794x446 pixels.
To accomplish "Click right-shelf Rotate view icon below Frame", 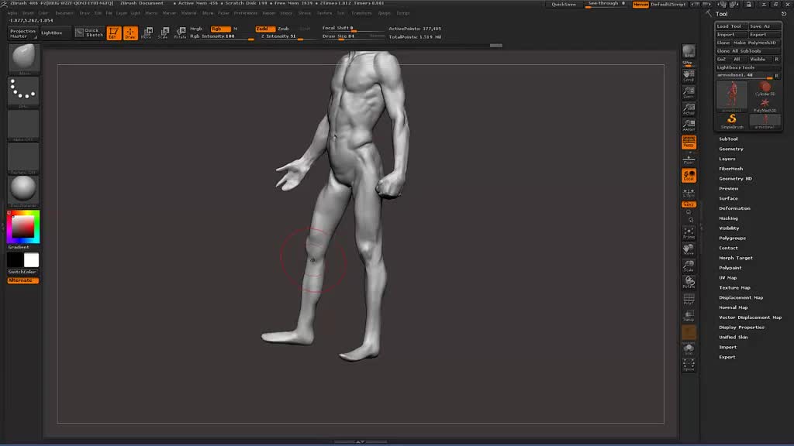I will click(x=689, y=282).
